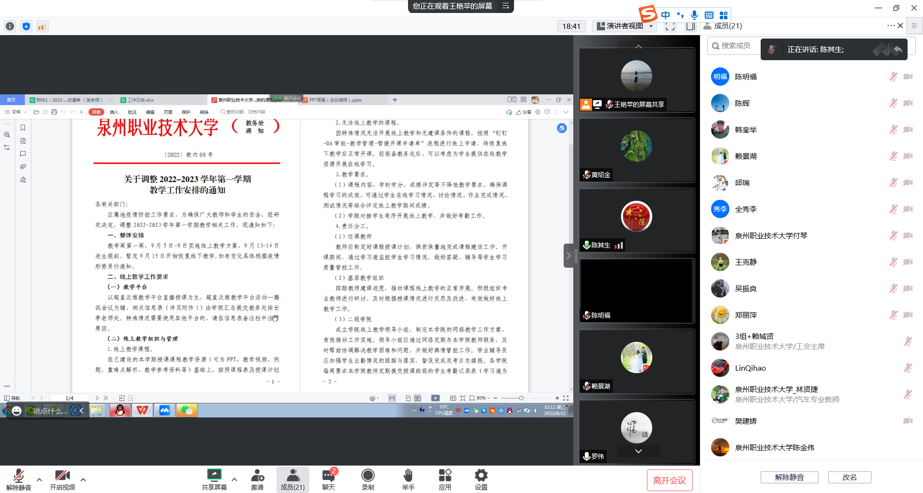The width and height of the screenshot is (923, 493).
Task: Raise hand using 举手 icon
Action: pyautogui.click(x=408, y=480)
